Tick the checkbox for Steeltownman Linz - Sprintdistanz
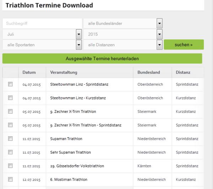The height and width of the screenshot is (189, 213). pyautogui.click(x=10, y=84)
